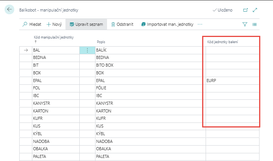
Task: Open page in new window icon
Action: point(246,10)
